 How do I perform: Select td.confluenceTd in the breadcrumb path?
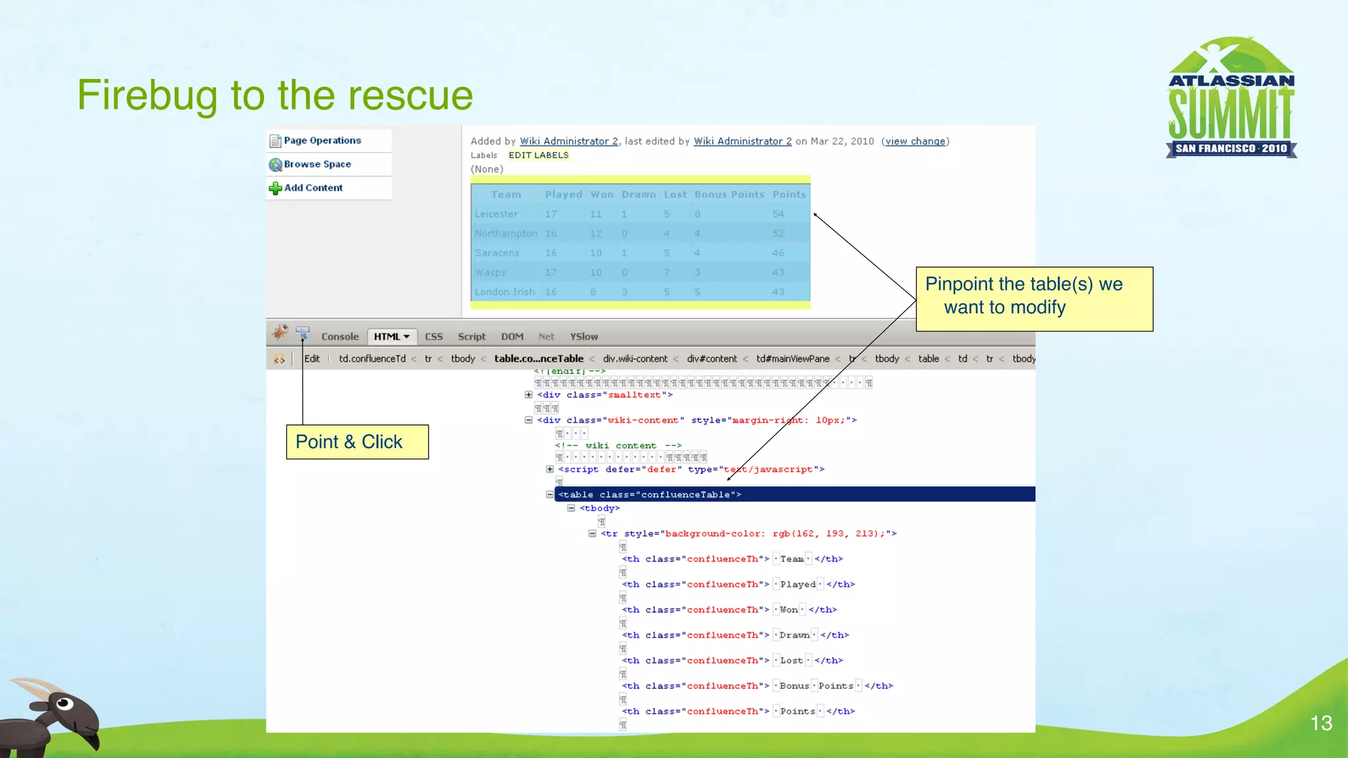pos(373,359)
